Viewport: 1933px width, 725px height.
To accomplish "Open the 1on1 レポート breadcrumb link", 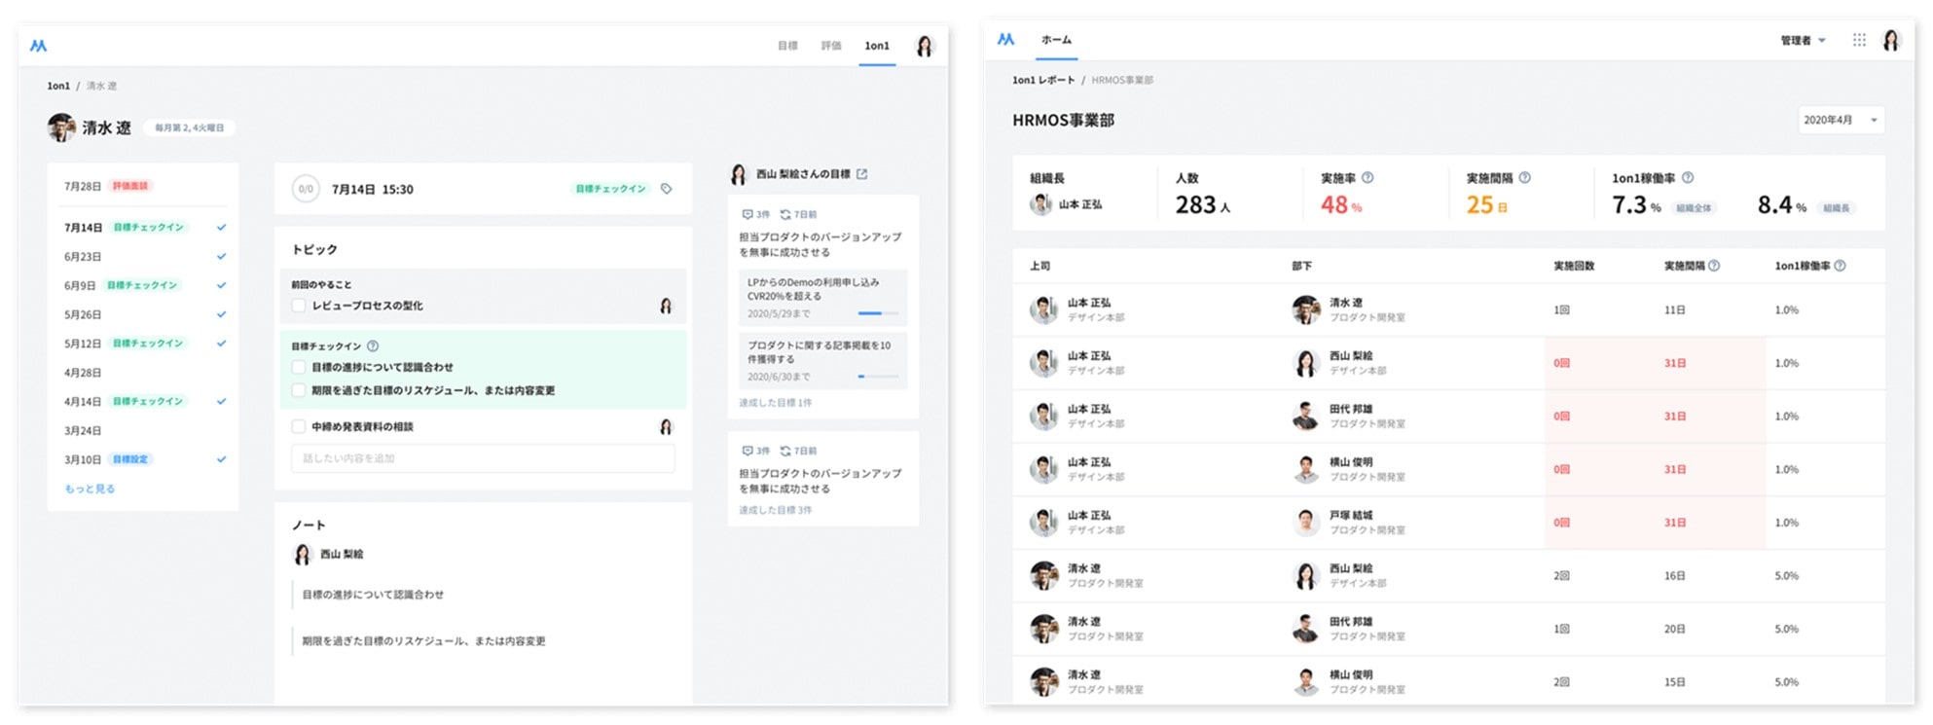I will [x=1043, y=81].
